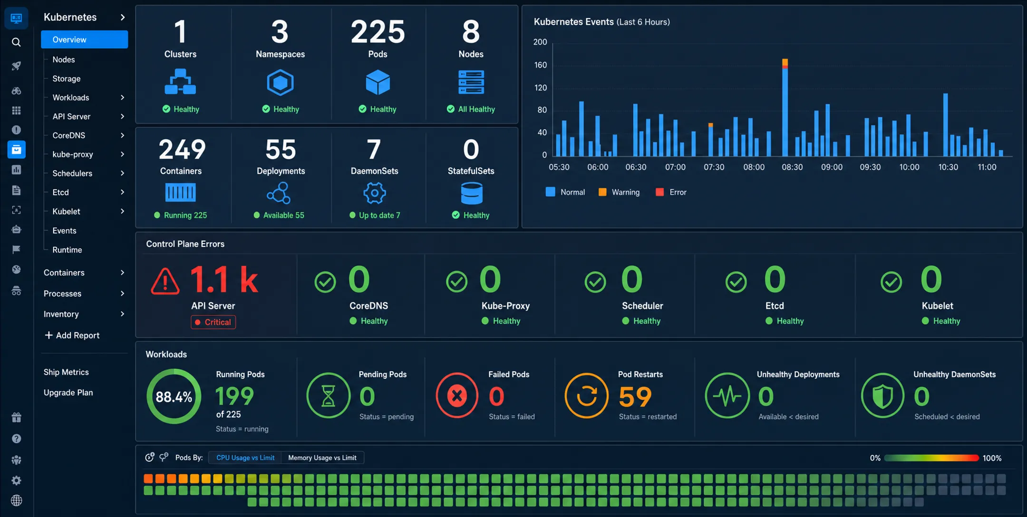This screenshot has height=517, width=1027.
Task: Click the Failed Pods red X icon
Action: (x=457, y=395)
